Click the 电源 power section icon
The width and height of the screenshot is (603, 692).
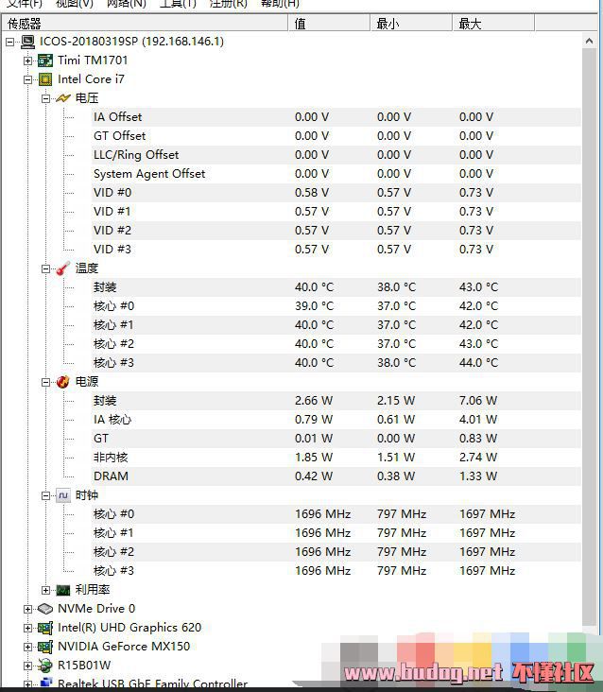[63, 382]
